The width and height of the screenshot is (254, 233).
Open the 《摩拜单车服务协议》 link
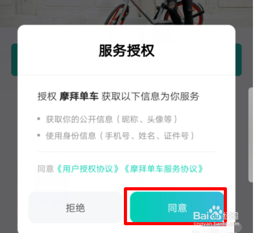point(164,169)
